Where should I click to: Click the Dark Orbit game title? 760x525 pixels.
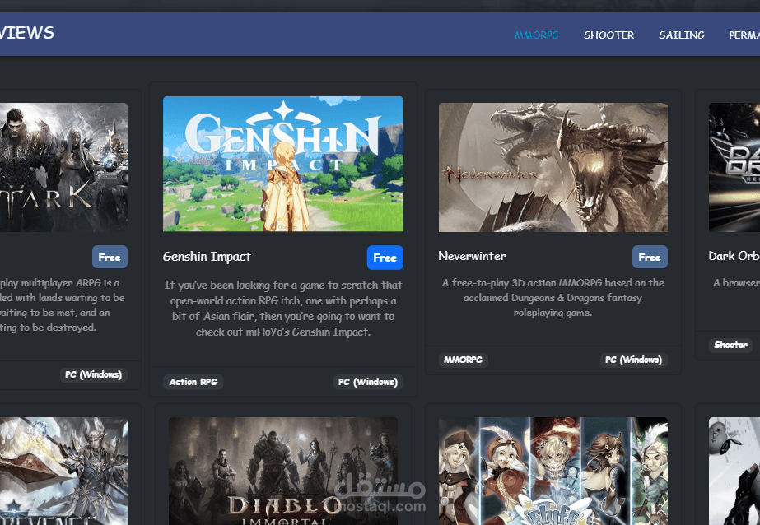click(x=734, y=256)
